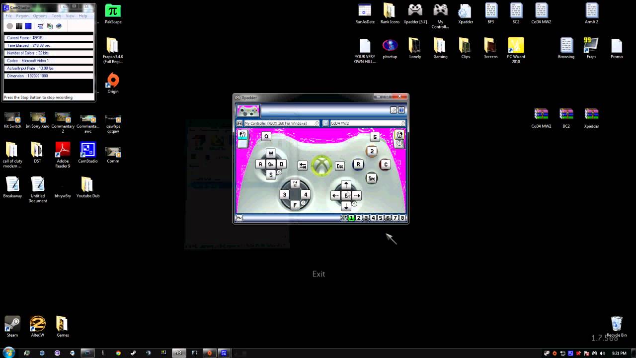
Task: Select the S key on the left stick
Action: pyautogui.click(x=271, y=175)
